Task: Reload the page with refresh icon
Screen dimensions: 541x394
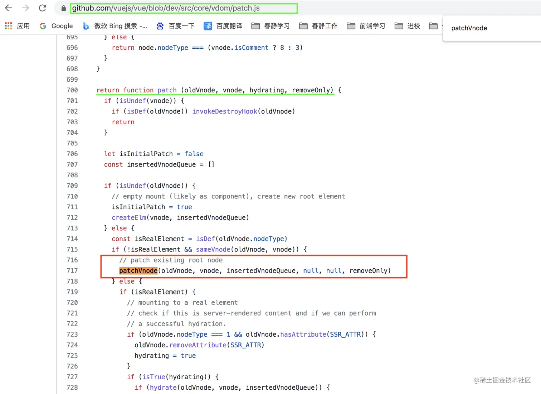Action: (43, 8)
